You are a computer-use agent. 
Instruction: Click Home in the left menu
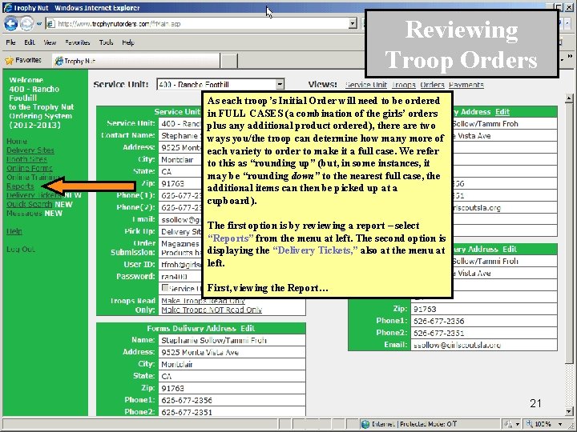point(17,142)
